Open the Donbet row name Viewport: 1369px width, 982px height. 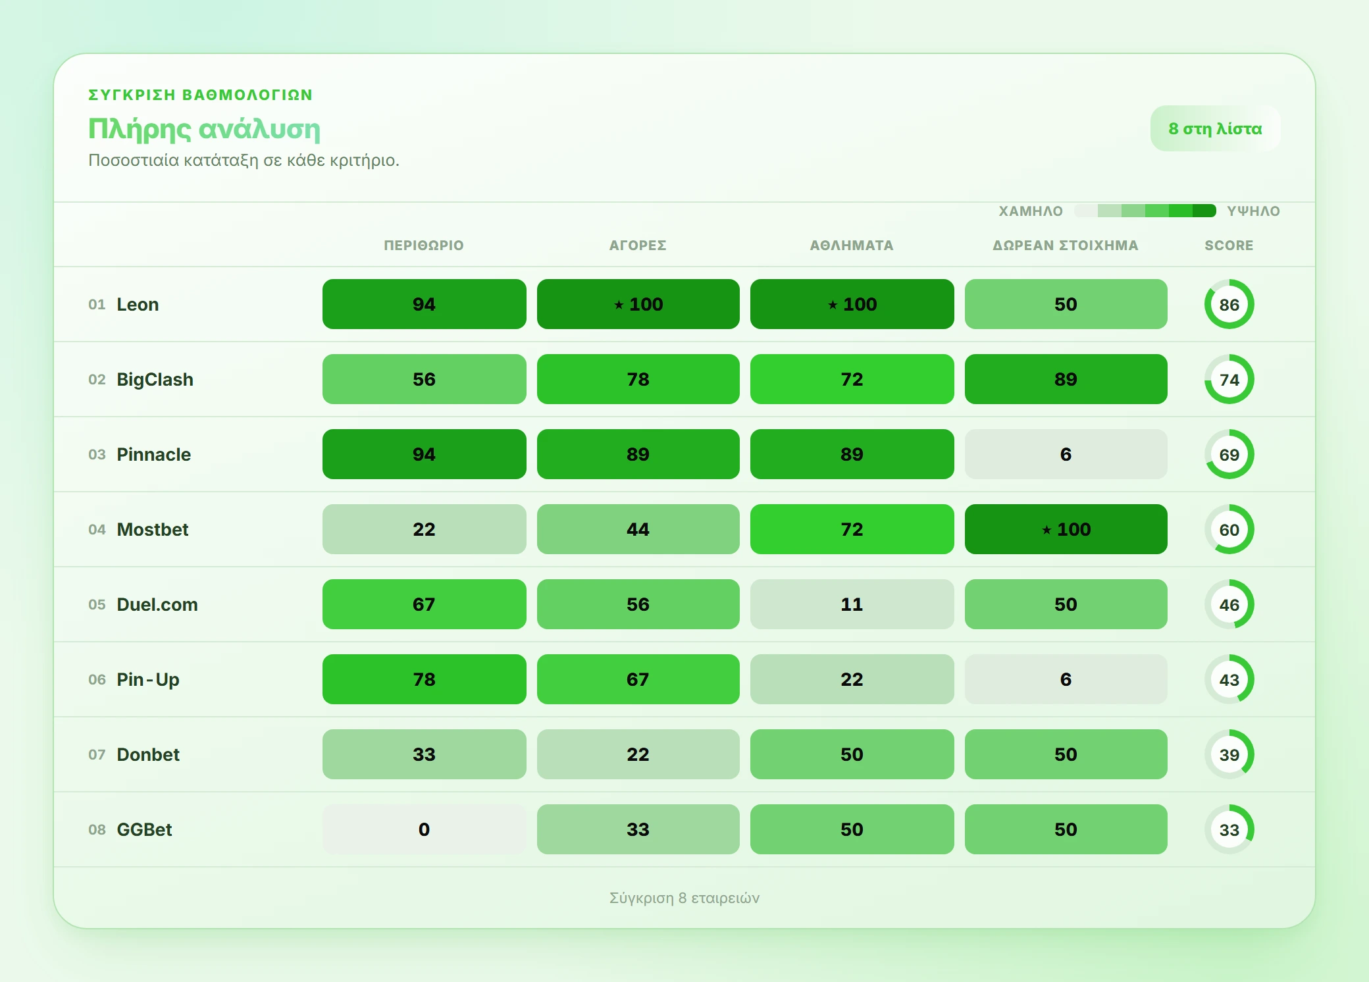click(x=148, y=754)
